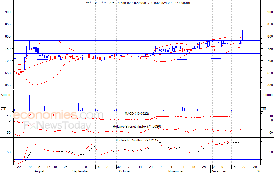Click the November 25 date label
Image resolution: width=274 pixels, height=173 pixels.
[204, 167]
